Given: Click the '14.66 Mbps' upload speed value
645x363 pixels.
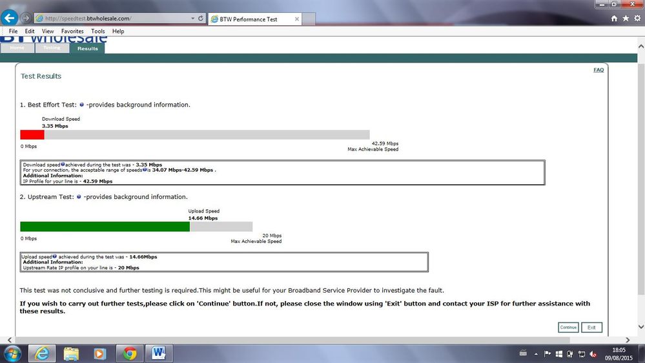Looking at the screenshot, I should [x=203, y=218].
